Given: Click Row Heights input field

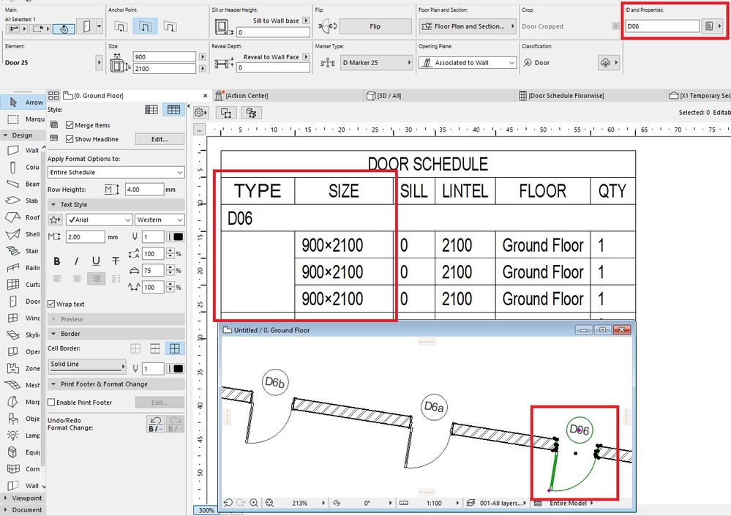Looking at the screenshot, I should tap(144, 190).
